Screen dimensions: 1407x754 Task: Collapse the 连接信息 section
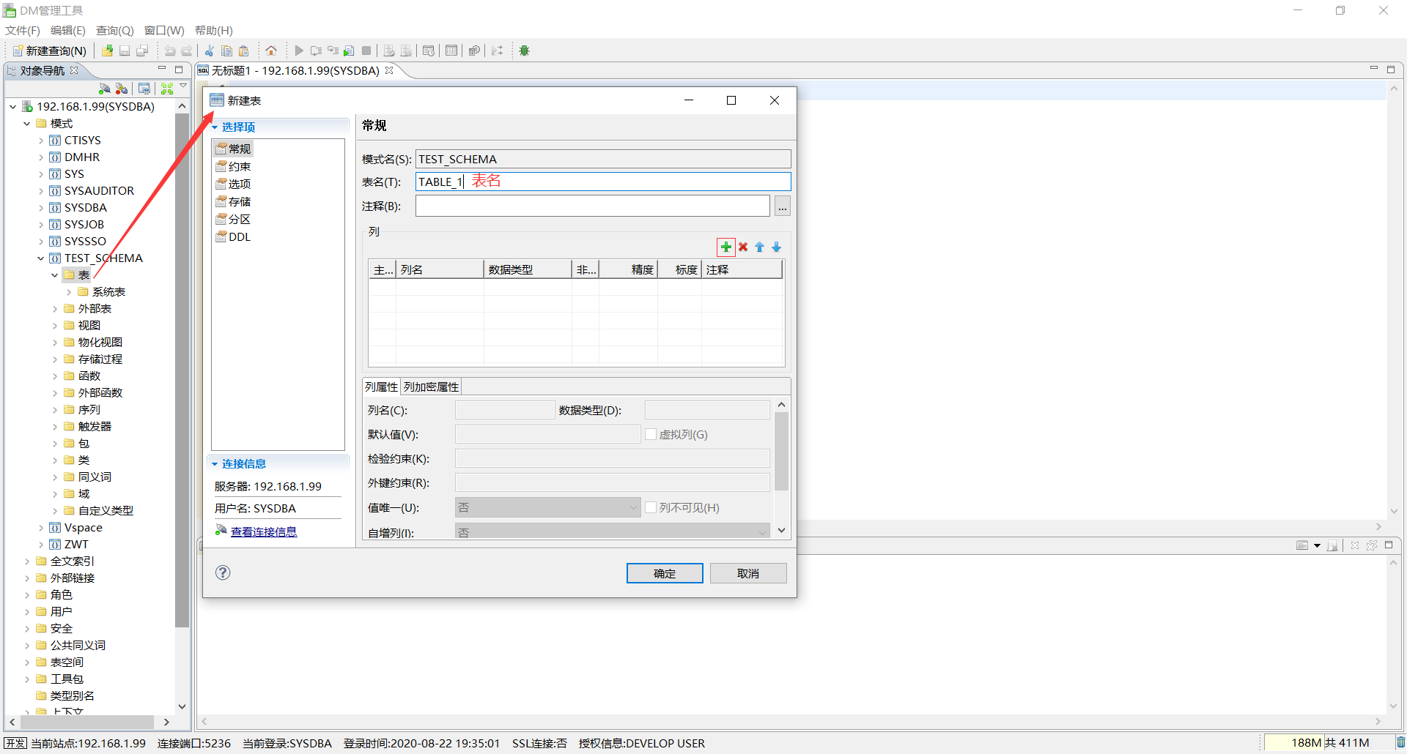(215, 464)
